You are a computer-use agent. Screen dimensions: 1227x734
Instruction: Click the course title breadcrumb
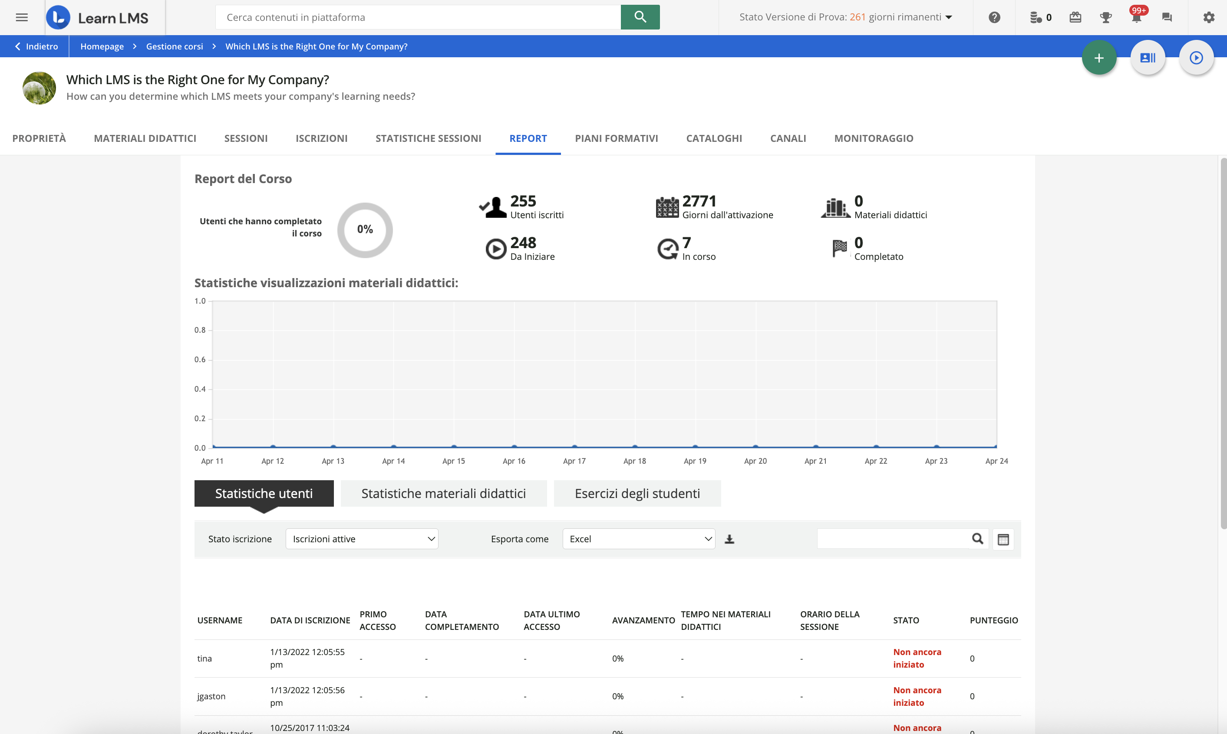click(x=316, y=46)
